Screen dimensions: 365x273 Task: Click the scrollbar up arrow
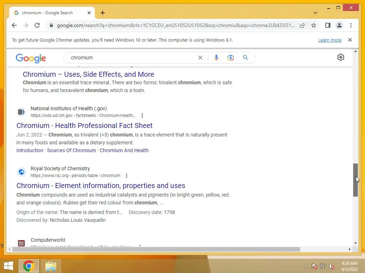355,51
